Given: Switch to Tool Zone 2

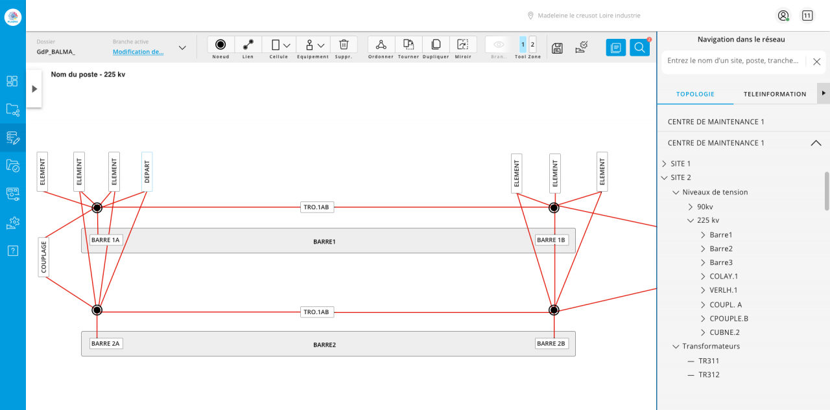Looking at the screenshot, I should (532, 45).
